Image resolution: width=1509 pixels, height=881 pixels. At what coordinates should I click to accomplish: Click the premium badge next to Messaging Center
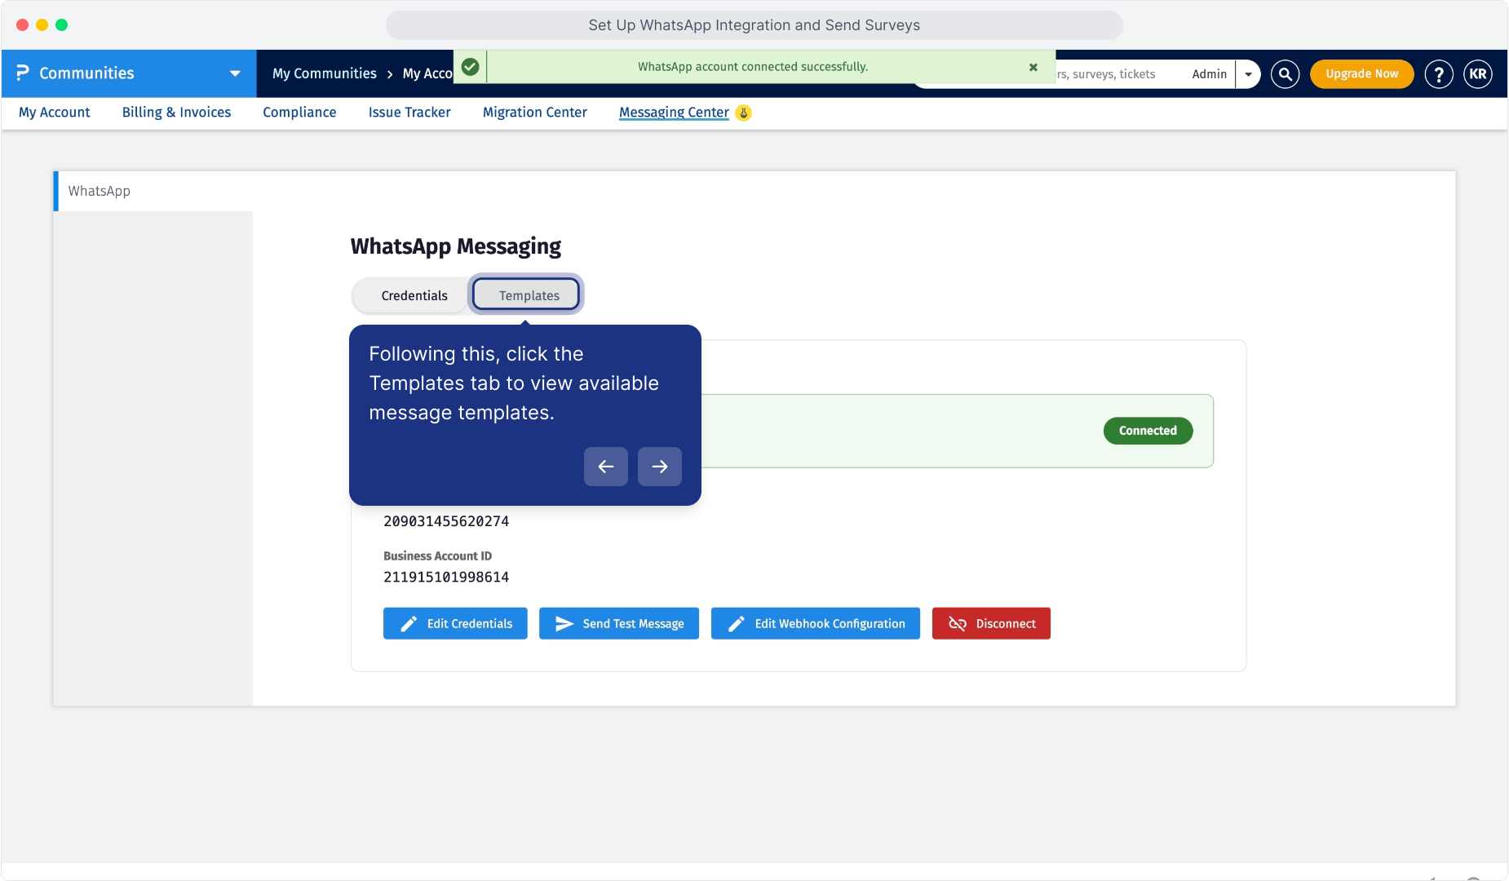click(x=743, y=113)
